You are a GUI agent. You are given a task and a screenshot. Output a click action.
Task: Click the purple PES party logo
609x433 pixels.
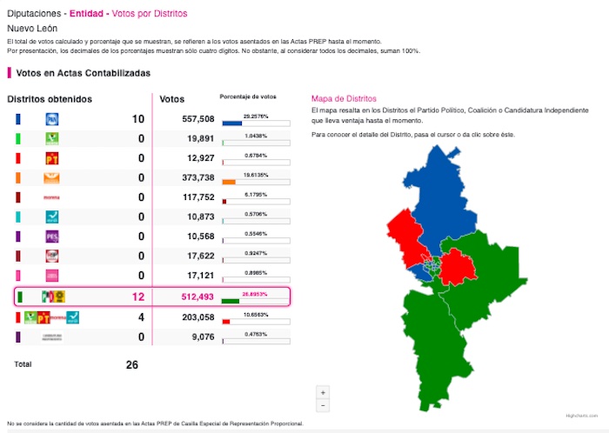pos(51,236)
